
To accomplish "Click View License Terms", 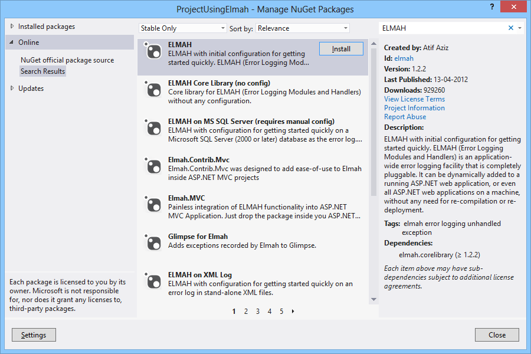I will pyautogui.click(x=414, y=99).
